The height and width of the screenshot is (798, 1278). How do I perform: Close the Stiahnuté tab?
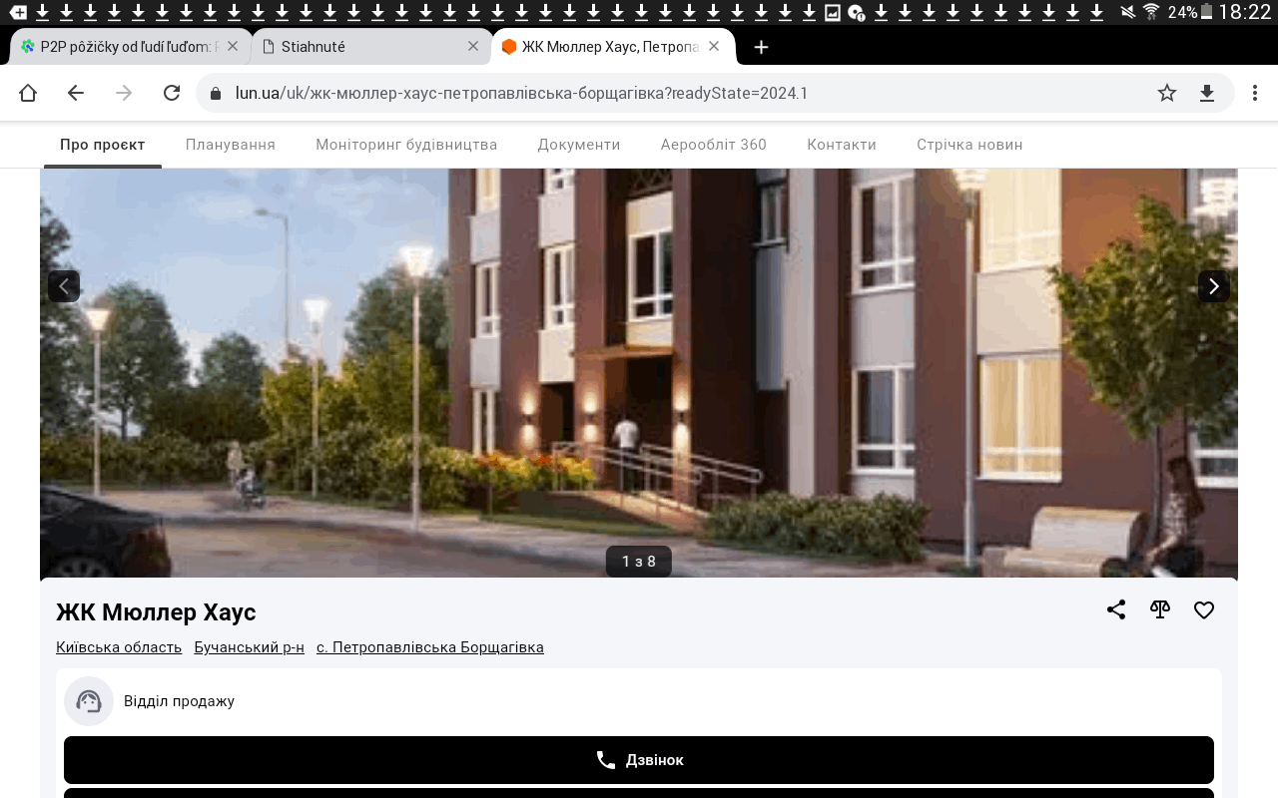tap(473, 47)
